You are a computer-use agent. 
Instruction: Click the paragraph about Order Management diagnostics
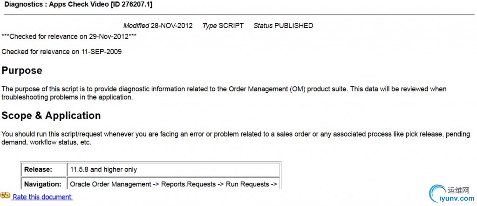click(224, 93)
